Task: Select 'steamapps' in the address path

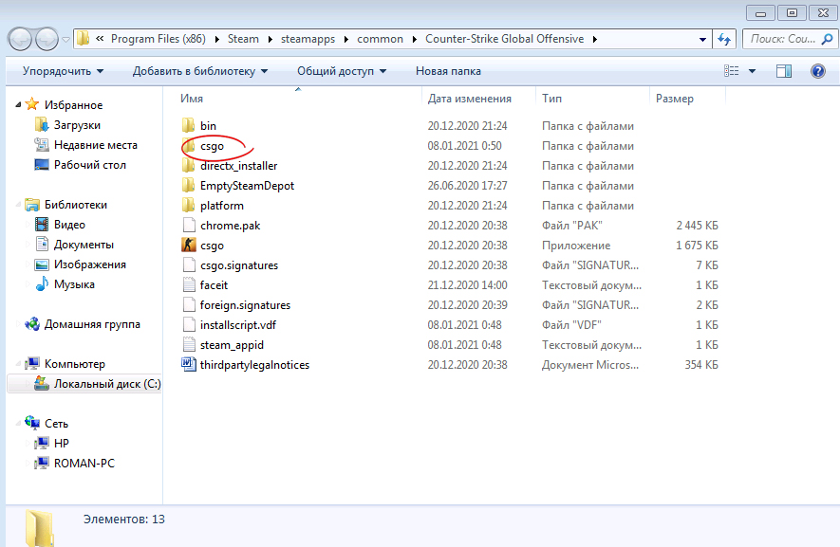Action: click(x=308, y=39)
